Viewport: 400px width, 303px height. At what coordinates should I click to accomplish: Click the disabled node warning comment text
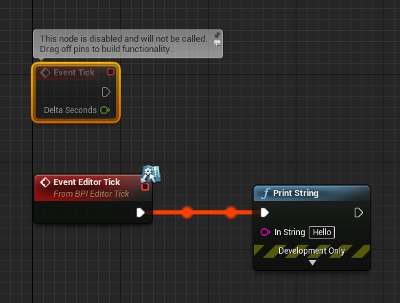click(123, 44)
